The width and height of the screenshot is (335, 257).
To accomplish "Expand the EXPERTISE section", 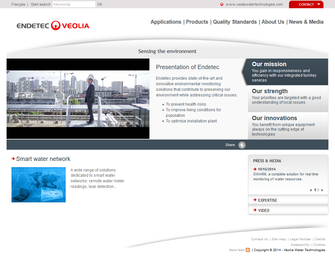I will [288, 200].
